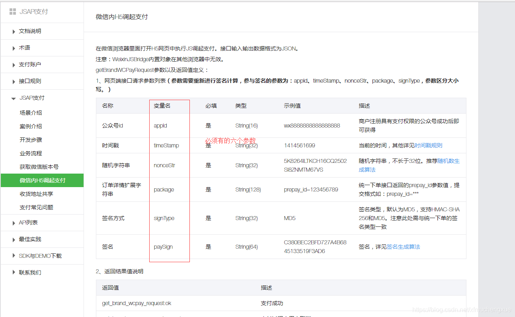
Task: Click the JSAPI支付 grid icon in sidebar header
Action: 13,12
